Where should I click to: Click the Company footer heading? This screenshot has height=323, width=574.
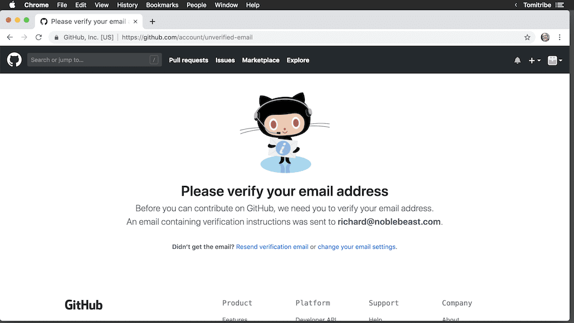tap(457, 303)
